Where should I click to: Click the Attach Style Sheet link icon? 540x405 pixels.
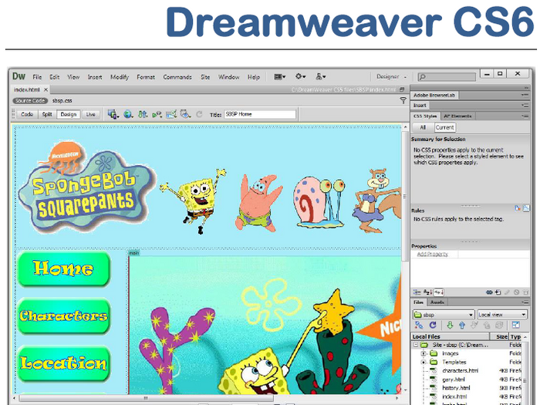489,292
